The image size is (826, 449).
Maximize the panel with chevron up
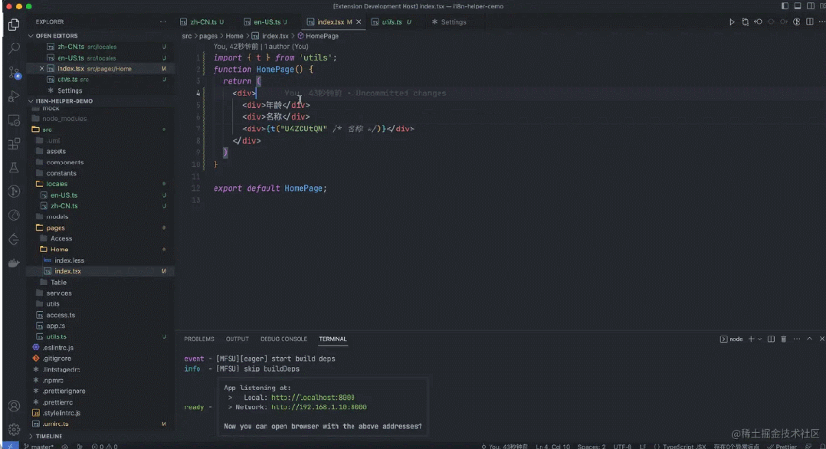point(810,339)
